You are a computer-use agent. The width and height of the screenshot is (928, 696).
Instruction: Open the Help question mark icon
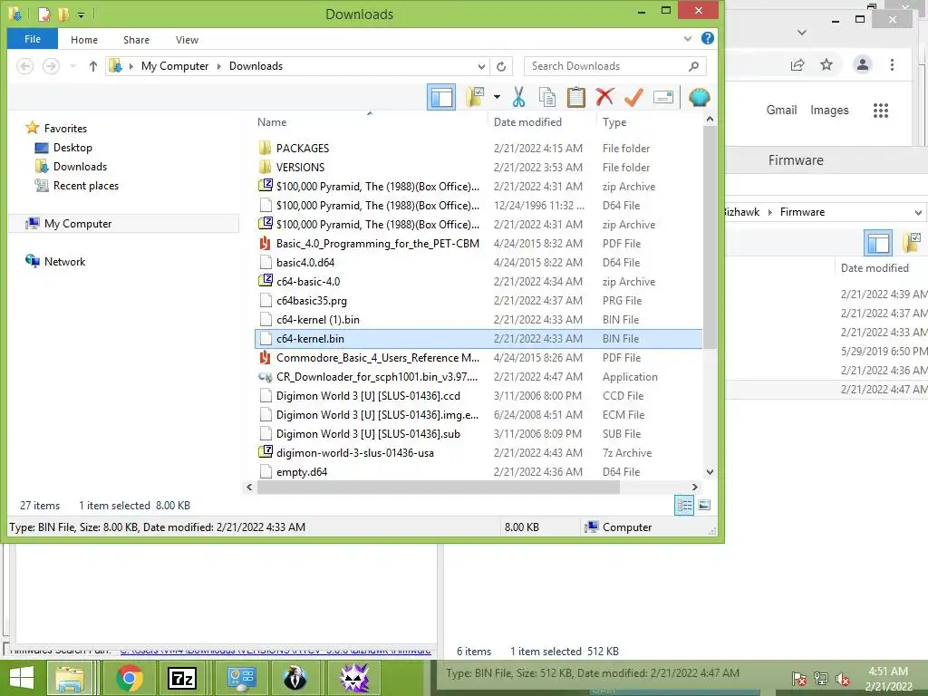click(707, 38)
